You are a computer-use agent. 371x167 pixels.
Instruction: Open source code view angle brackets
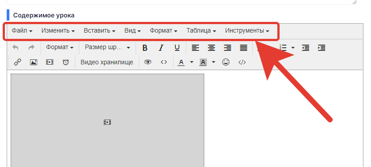pos(164,63)
